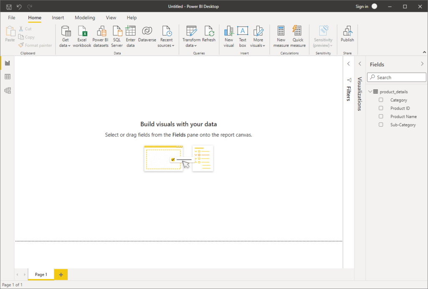The width and height of the screenshot is (428, 289).
Task: Click the magnifier icon in Fields search
Action: pyautogui.click(x=372, y=77)
